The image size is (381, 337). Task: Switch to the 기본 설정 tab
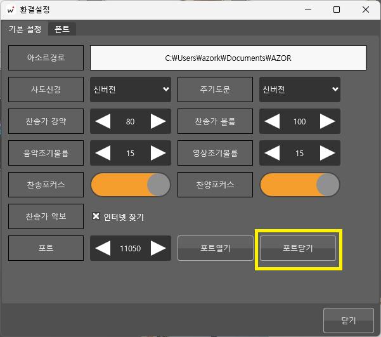click(25, 29)
